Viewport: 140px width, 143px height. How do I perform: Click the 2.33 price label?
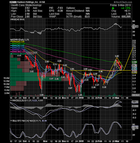[87, 80]
